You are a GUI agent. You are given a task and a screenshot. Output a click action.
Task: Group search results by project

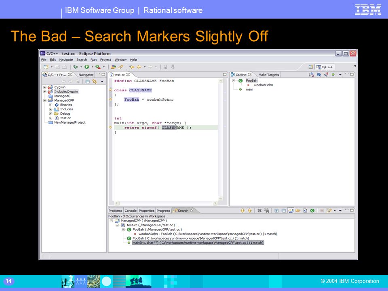[x=291, y=211]
